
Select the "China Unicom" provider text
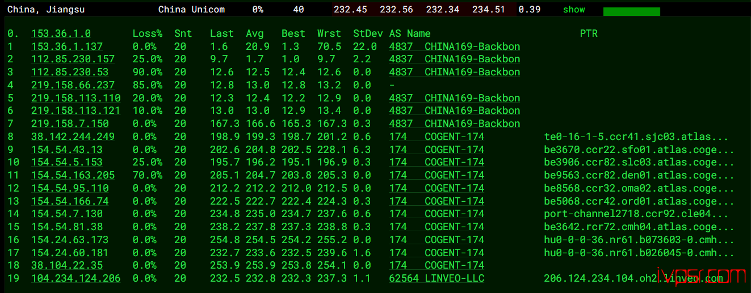coord(191,10)
